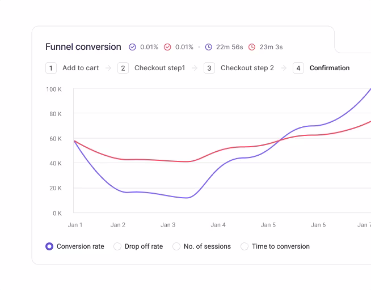This screenshot has height=290, width=371.
Task: Select the No. of sessions radio button
Action: click(176, 246)
